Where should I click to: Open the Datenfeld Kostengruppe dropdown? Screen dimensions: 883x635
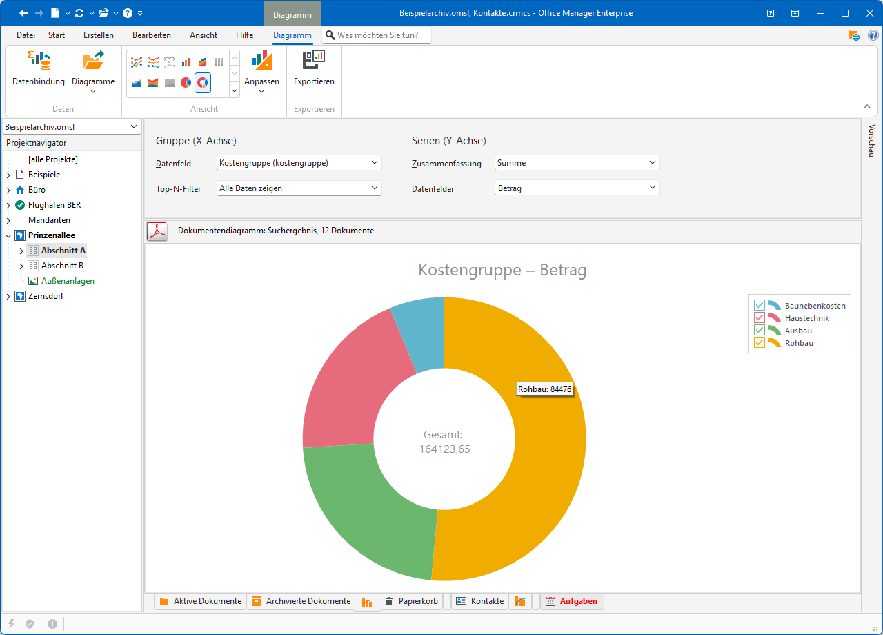(299, 163)
